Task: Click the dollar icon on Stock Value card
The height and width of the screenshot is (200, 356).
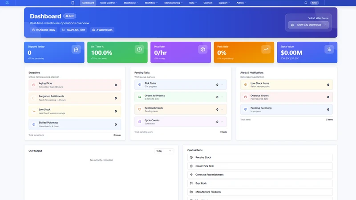Action: click(x=329, y=49)
